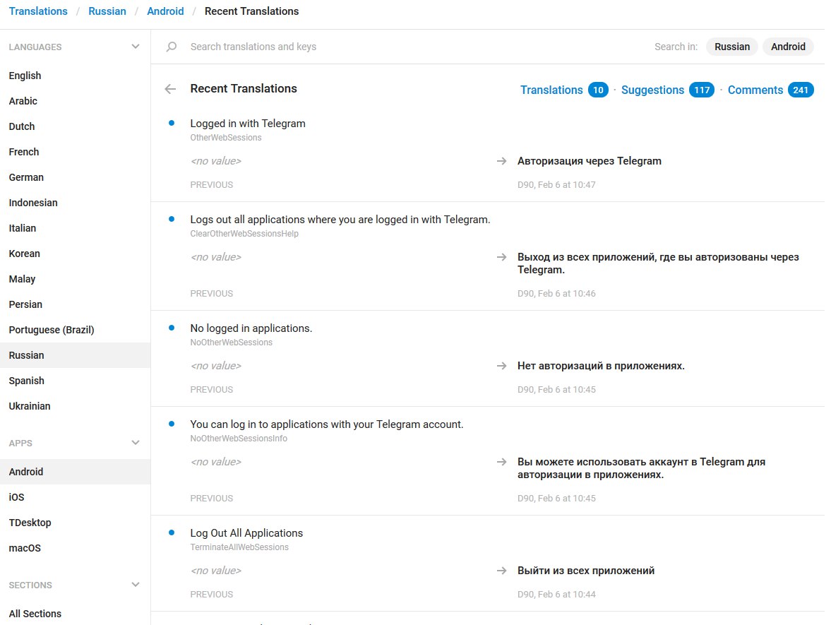Open 'Logged in with Telegram' entry
The width and height of the screenshot is (831, 625).
[x=248, y=124]
